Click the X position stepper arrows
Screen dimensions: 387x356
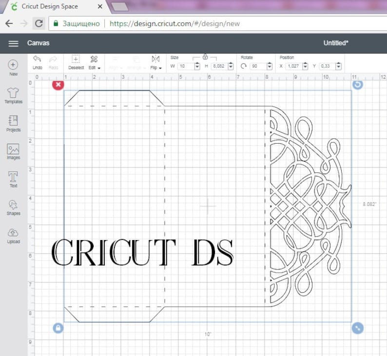305,66
